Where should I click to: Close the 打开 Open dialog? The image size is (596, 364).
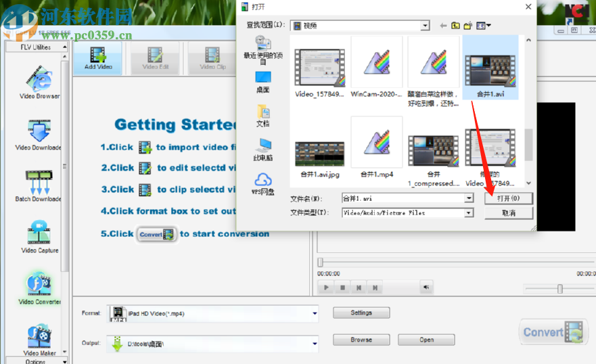(528, 7)
